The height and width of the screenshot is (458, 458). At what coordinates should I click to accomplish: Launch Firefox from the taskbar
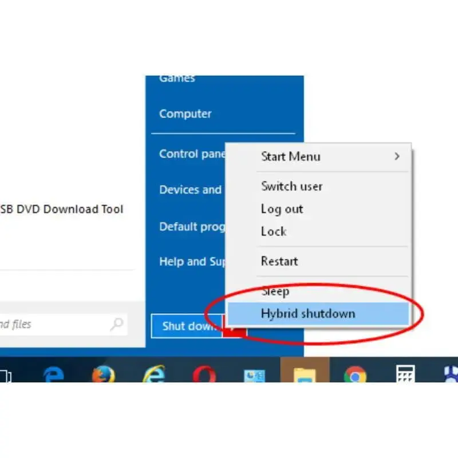[x=104, y=374]
